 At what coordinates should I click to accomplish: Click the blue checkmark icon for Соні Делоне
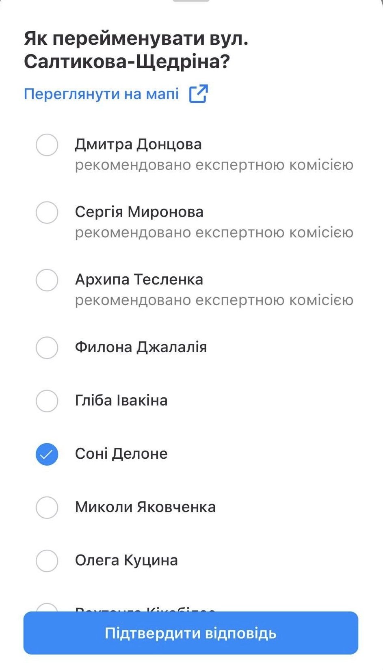[47, 454]
